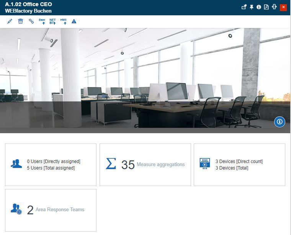Click the round info button on the photo
Viewport: 291px width, 235px height.
click(x=280, y=122)
